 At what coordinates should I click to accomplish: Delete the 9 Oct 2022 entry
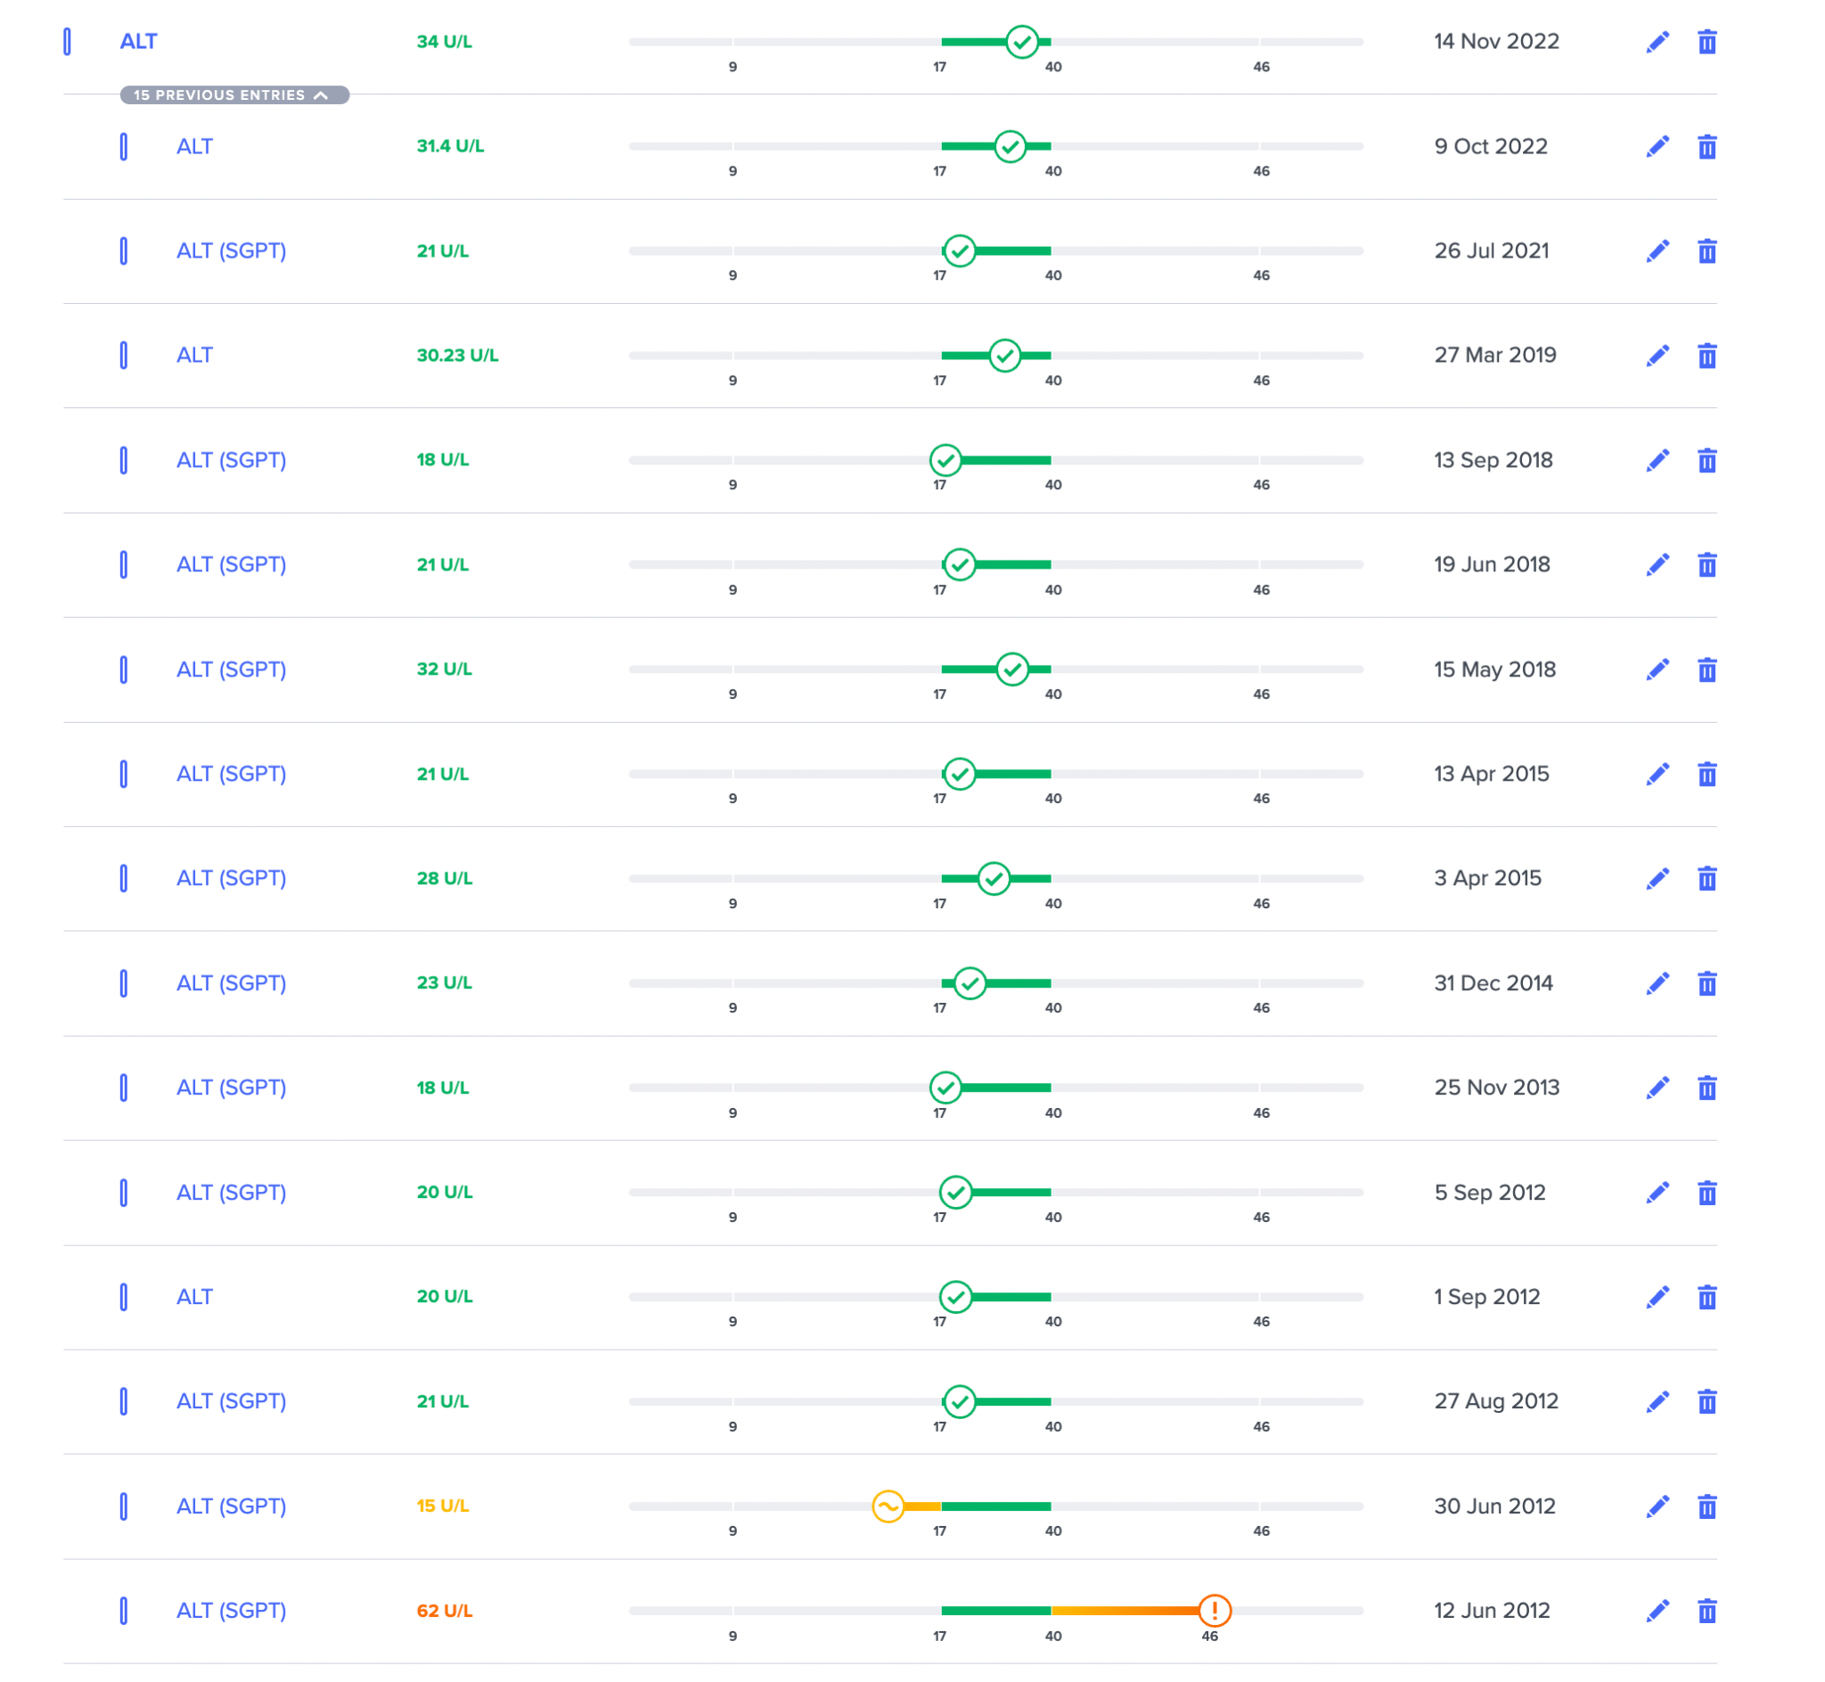pos(1706,146)
